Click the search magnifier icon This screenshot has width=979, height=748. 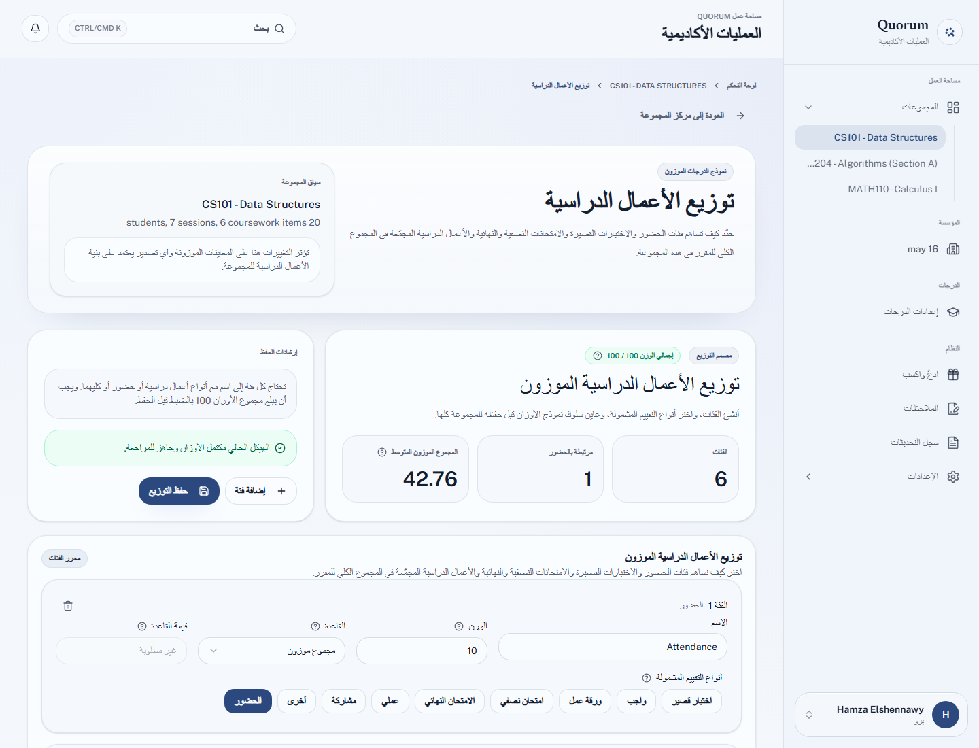[x=279, y=29]
